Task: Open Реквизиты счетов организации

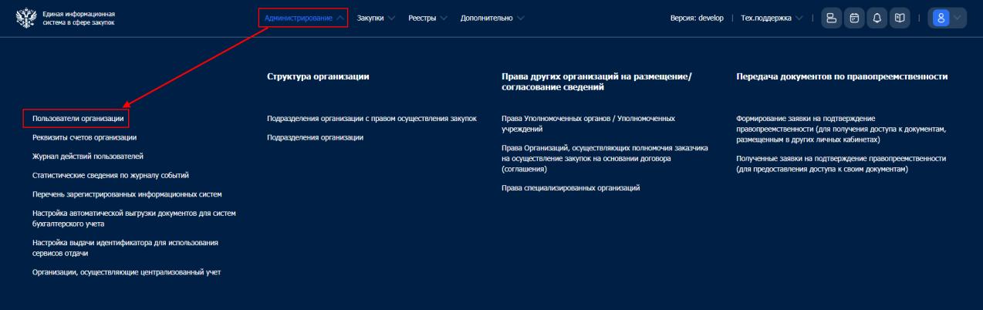Action: 84,137
